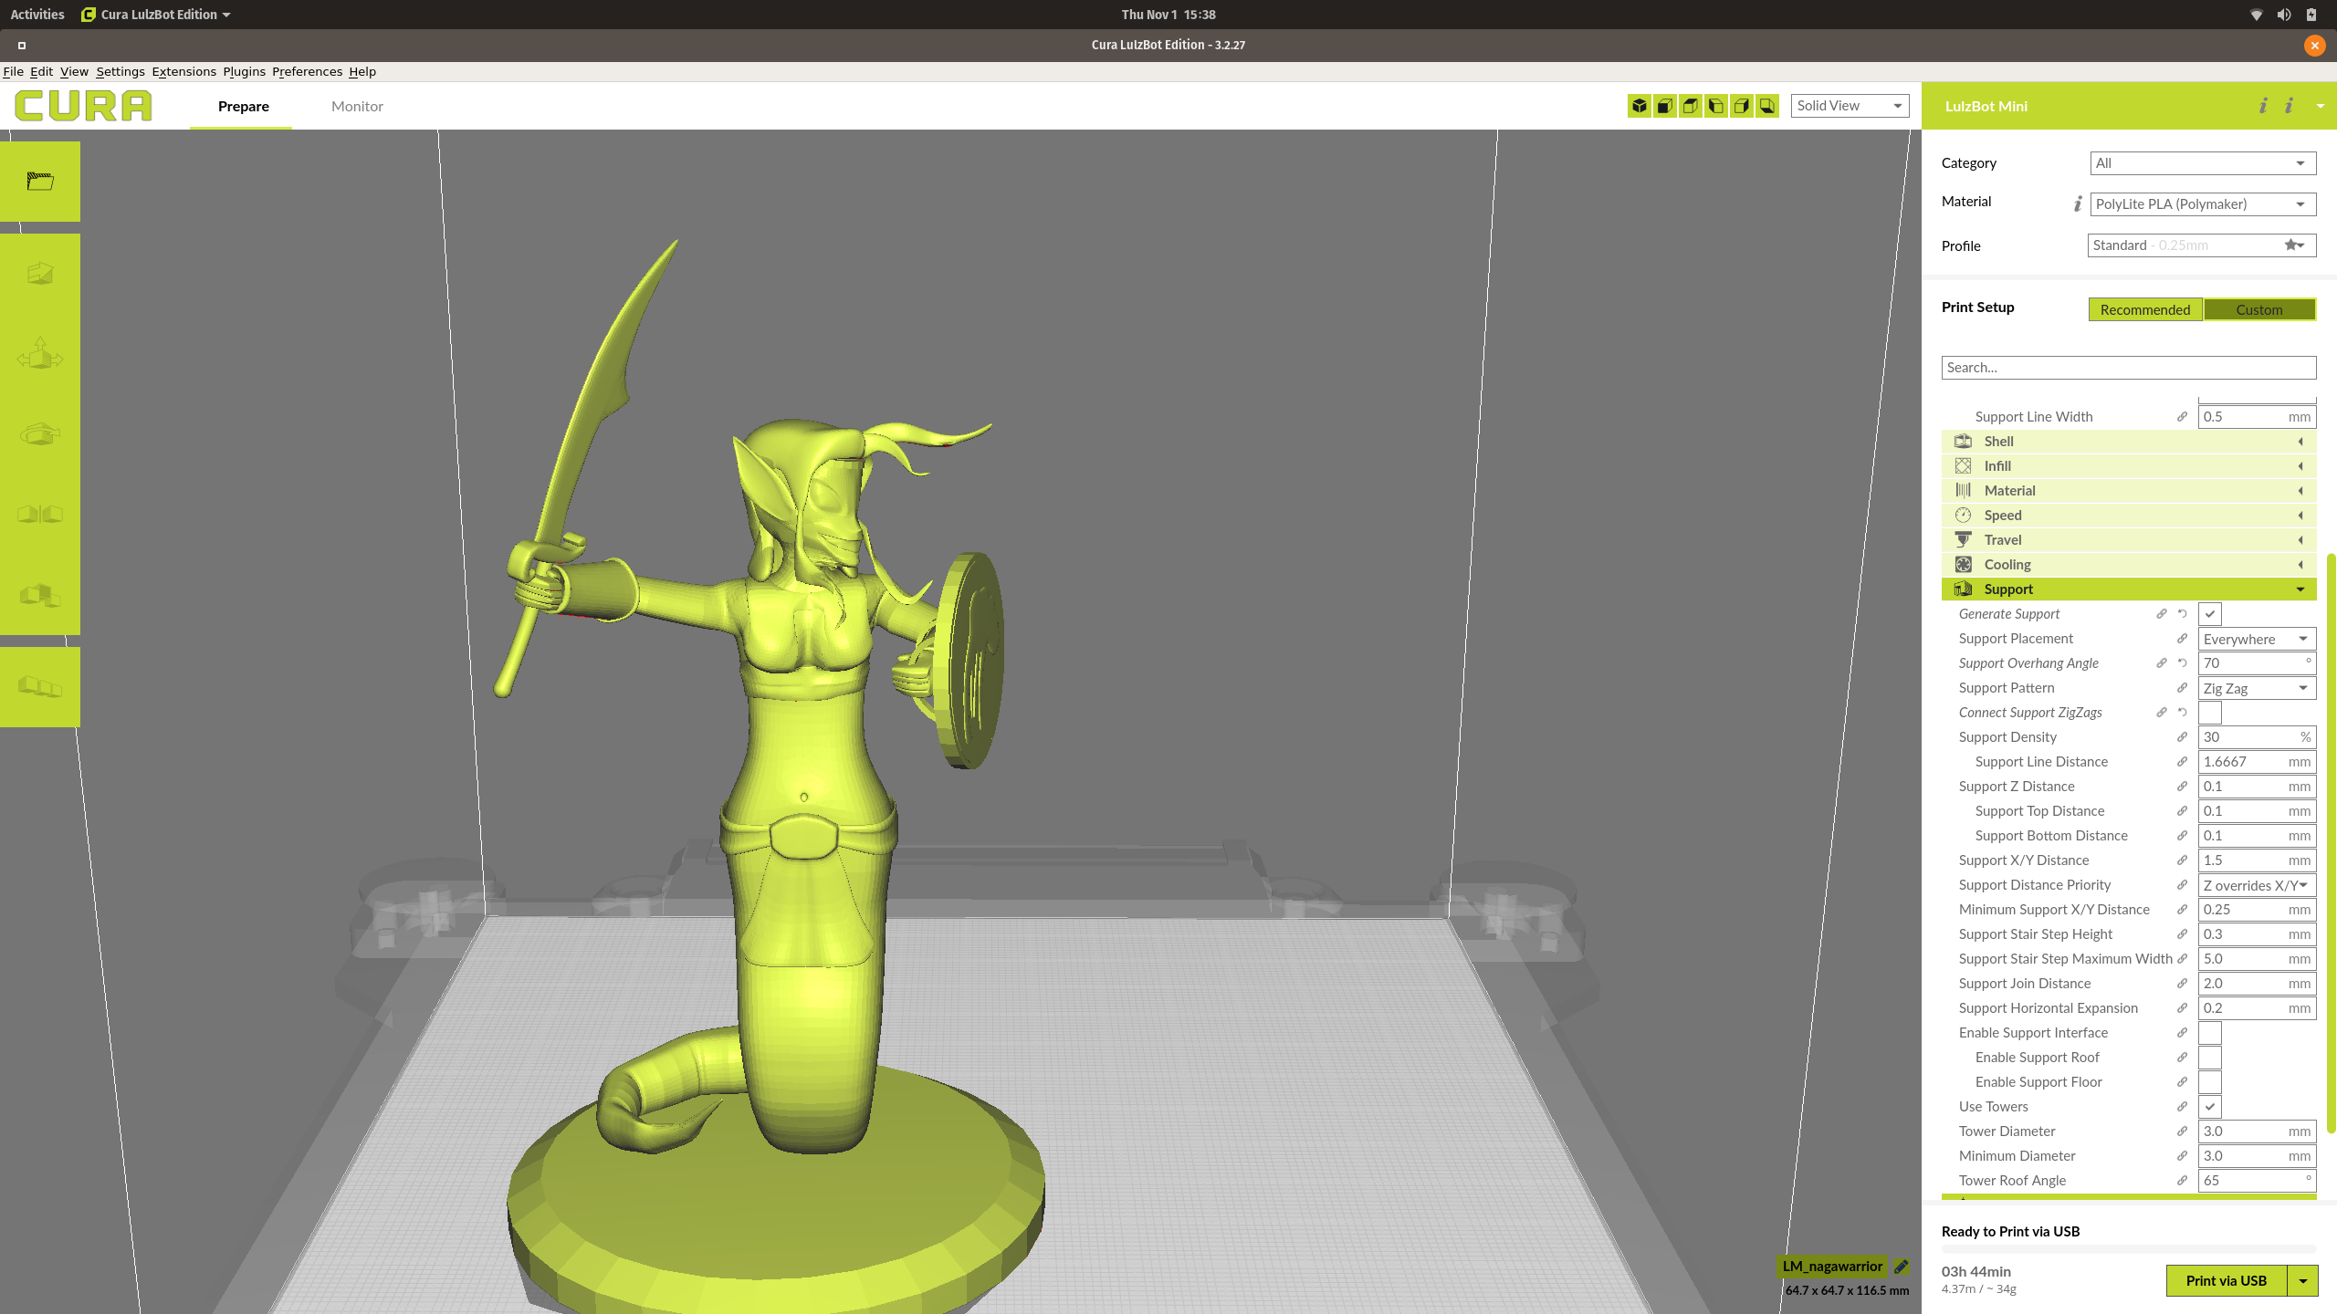The height and width of the screenshot is (1314, 2337).
Task: Click the Open File folder icon
Action: coord(40,182)
